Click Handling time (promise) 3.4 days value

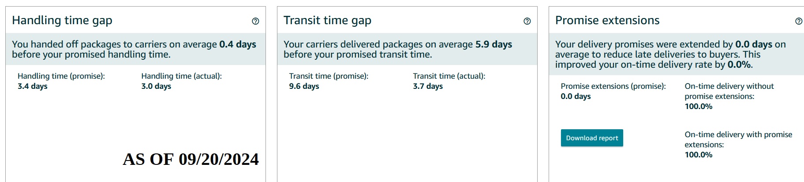click(x=33, y=86)
